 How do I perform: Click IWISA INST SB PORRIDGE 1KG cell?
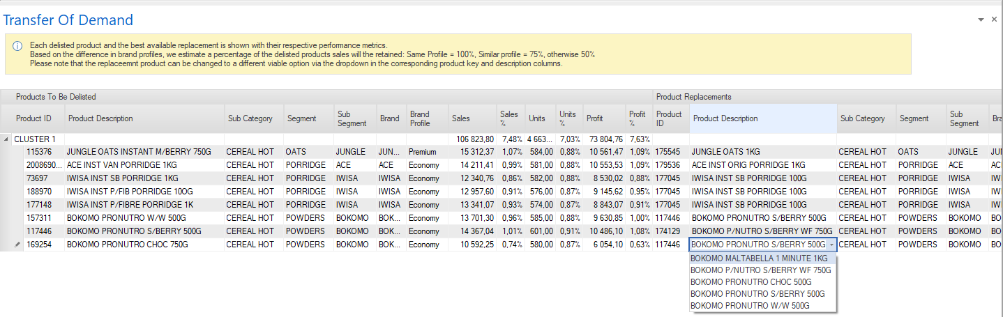tap(144, 178)
